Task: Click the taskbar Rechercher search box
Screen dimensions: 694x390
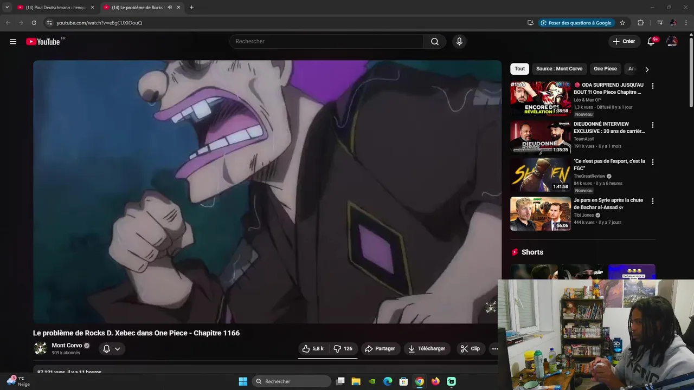Action: [x=292, y=381]
